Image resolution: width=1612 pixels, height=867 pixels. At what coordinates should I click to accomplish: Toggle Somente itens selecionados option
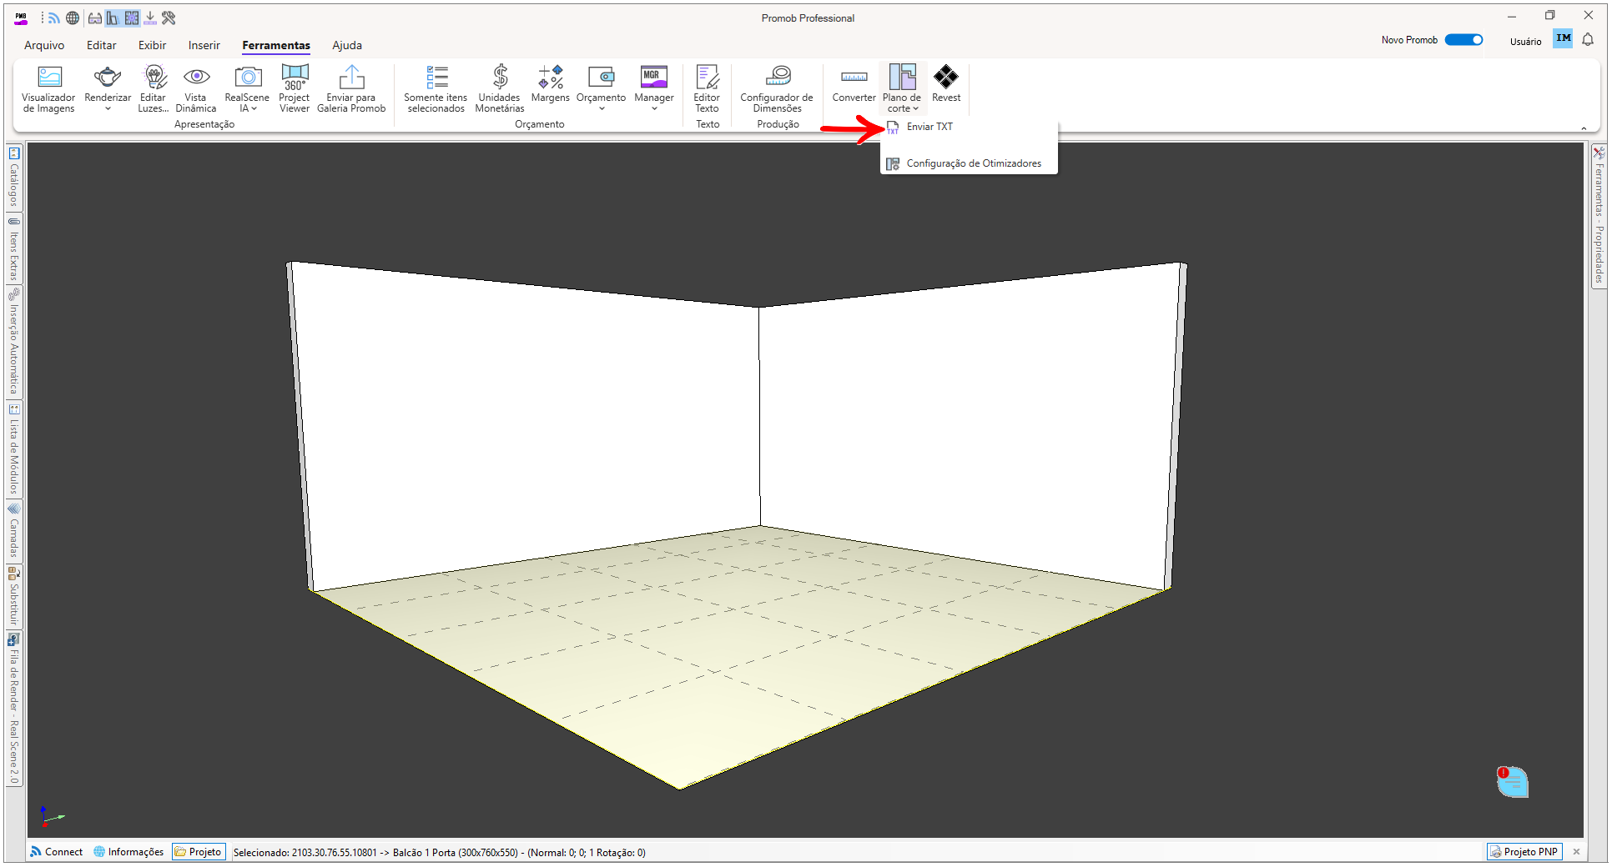(x=436, y=88)
